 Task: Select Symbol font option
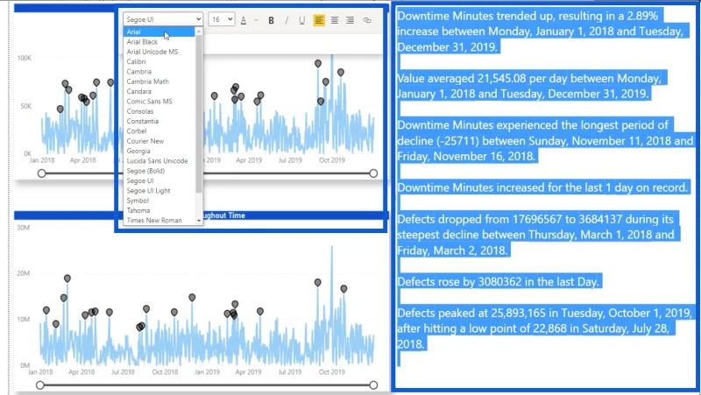[159, 201]
